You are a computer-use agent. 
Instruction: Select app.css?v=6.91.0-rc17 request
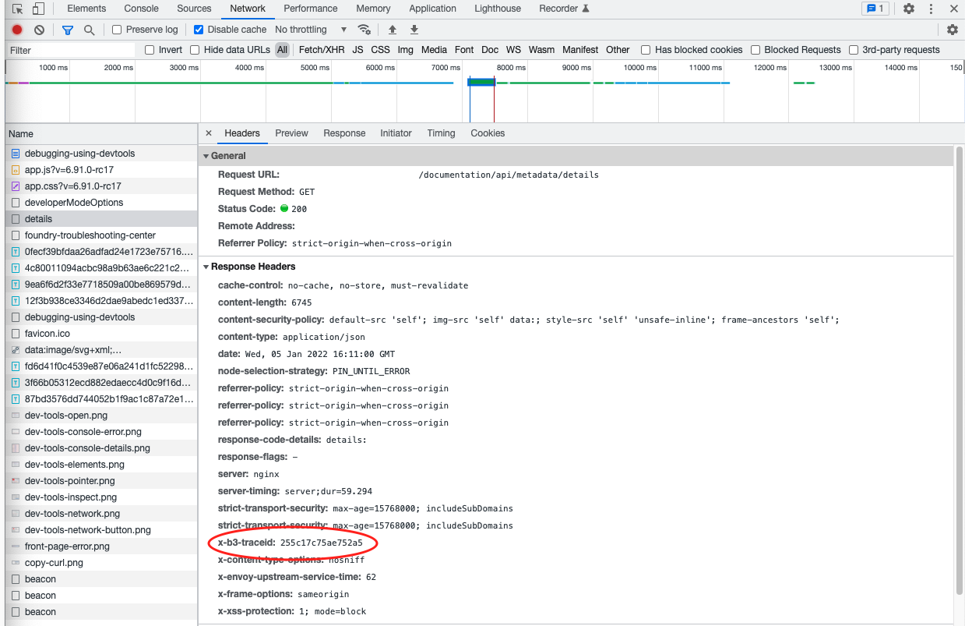[101, 186]
